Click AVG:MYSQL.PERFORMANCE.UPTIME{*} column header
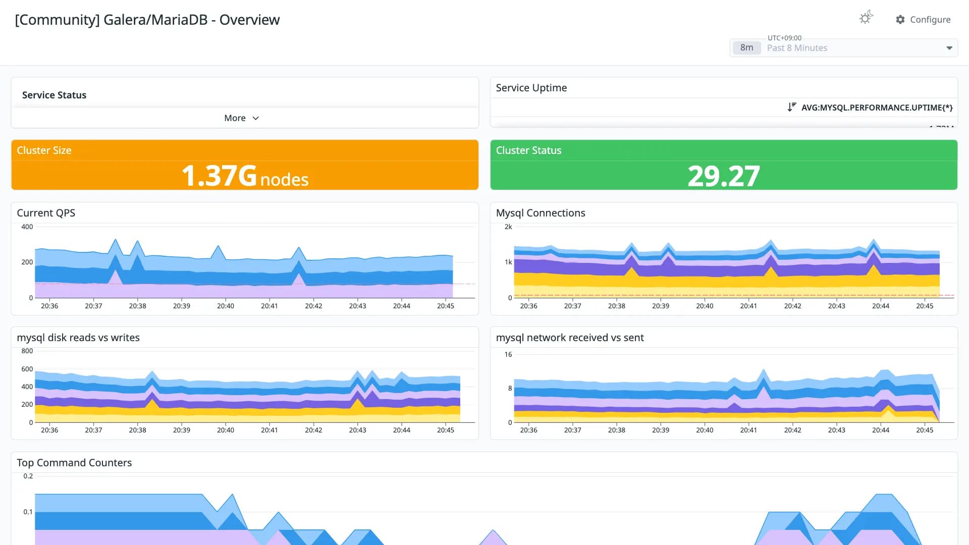The width and height of the screenshot is (969, 545). (x=877, y=107)
